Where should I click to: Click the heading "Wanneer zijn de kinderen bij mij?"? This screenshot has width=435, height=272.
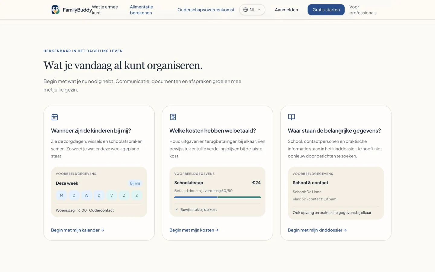pos(91,131)
